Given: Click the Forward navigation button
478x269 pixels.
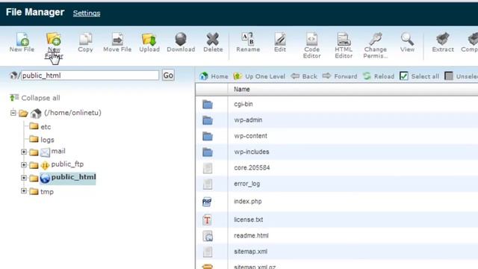Looking at the screenshot, I should pyautogui.click(x=340, y=76).
